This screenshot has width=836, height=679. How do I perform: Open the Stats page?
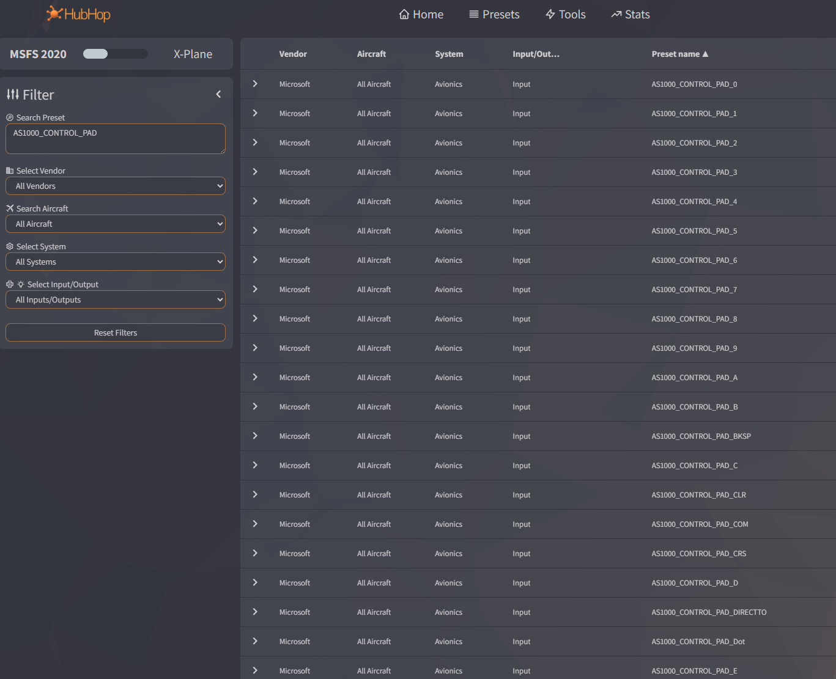(x=631, y=14)
